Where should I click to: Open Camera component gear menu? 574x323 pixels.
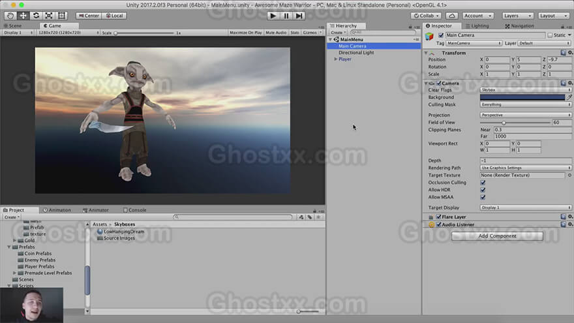[570, 83]
